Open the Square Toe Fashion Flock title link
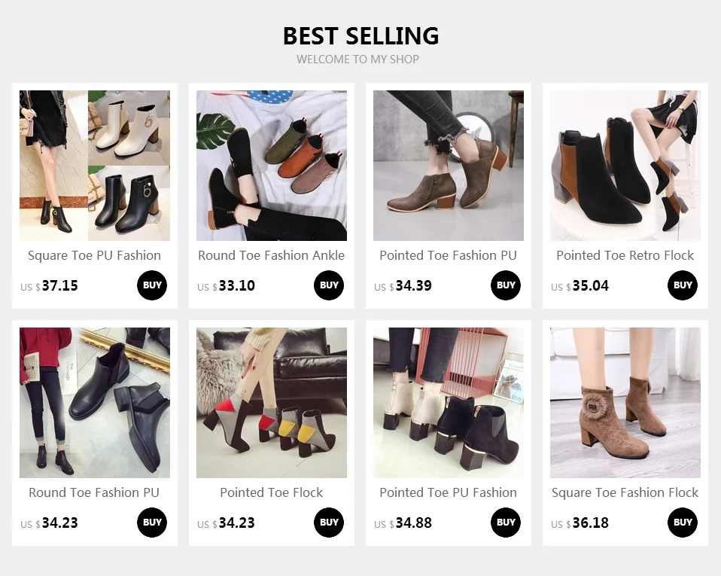 click(x=625, y=492)
